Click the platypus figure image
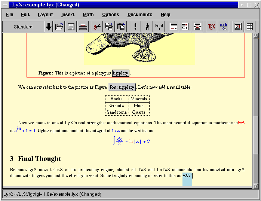This screenshot has height=201, width=261. click(139, 49)
